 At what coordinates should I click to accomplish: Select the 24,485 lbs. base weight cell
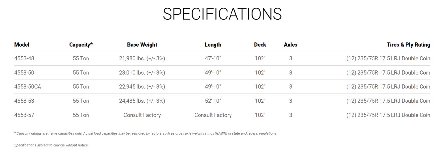142,101
